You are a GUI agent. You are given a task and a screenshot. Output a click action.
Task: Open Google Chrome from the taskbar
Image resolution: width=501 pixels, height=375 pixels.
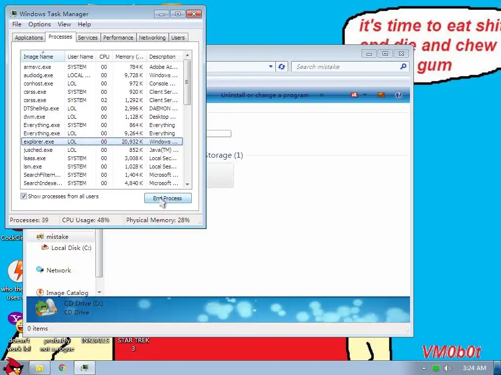[62, 368]
